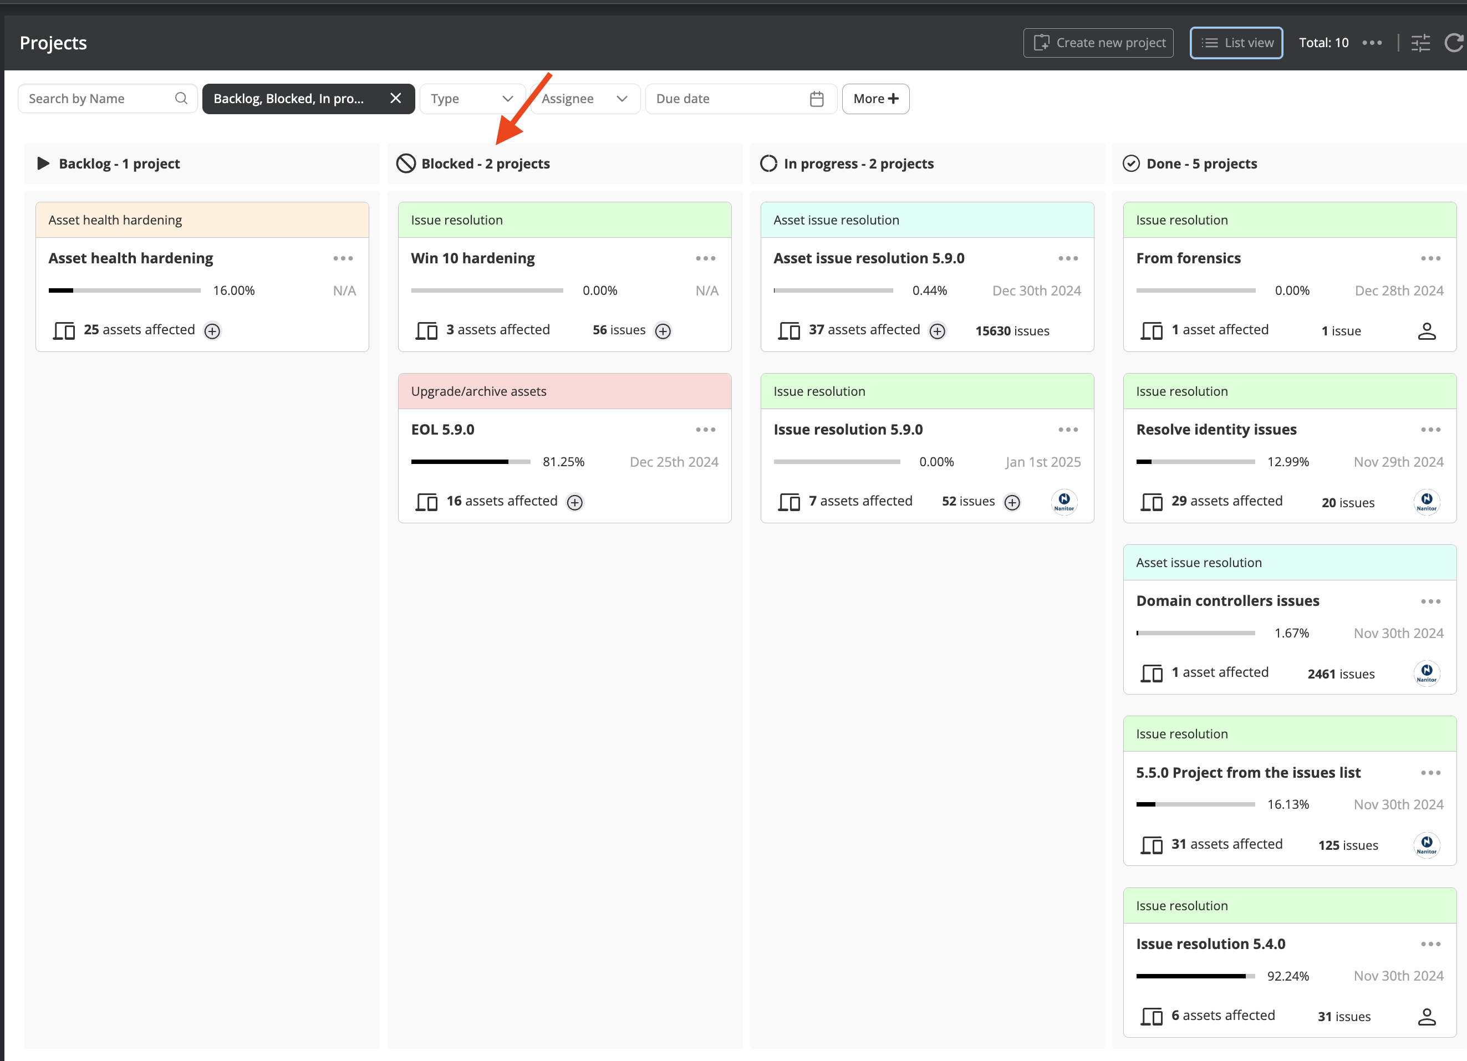Click the refresh icon in header
Screen dimensions: 1467x1061
tap(1453, 43)
